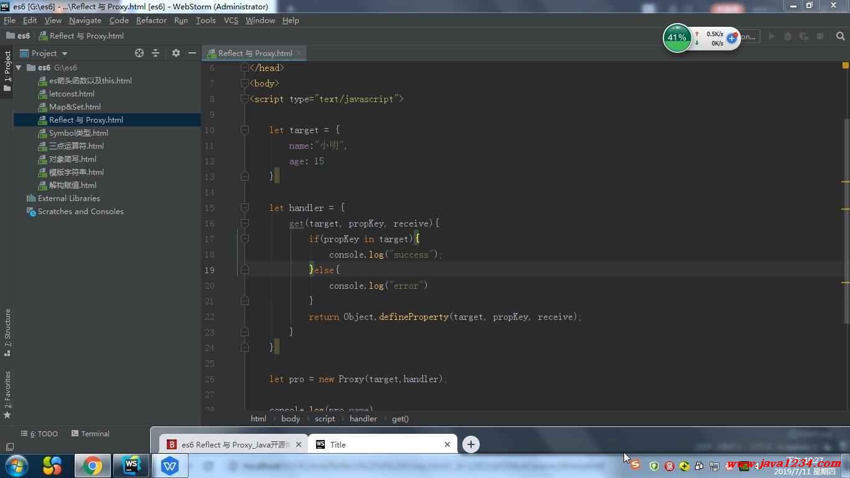
Task: Click the colorful clover app on taskbar
Action: (x=53, y=466)
